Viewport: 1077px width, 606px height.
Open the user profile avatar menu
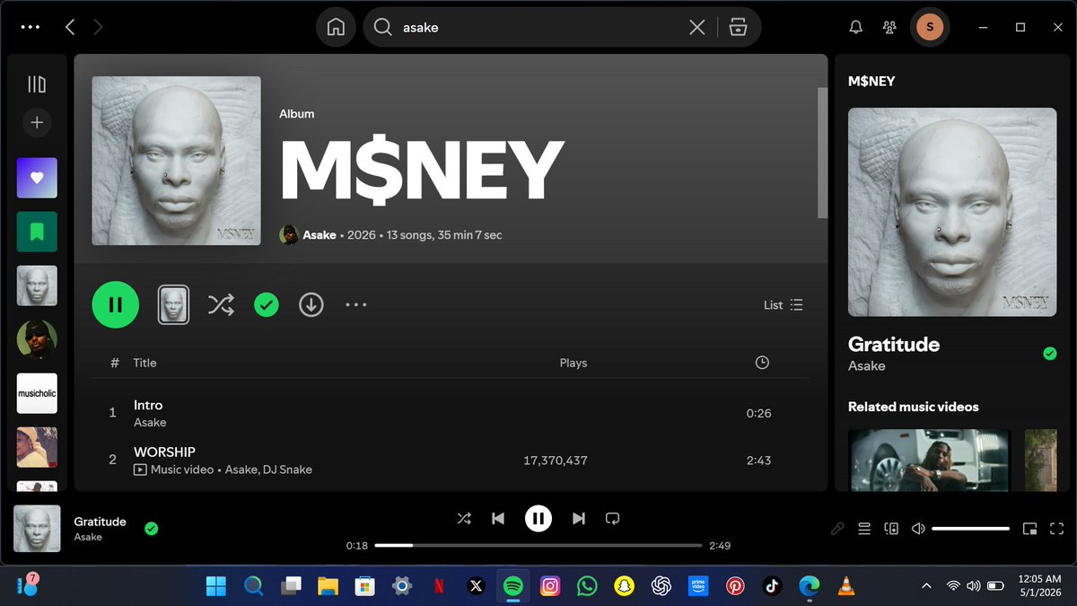tap(930, 27)
